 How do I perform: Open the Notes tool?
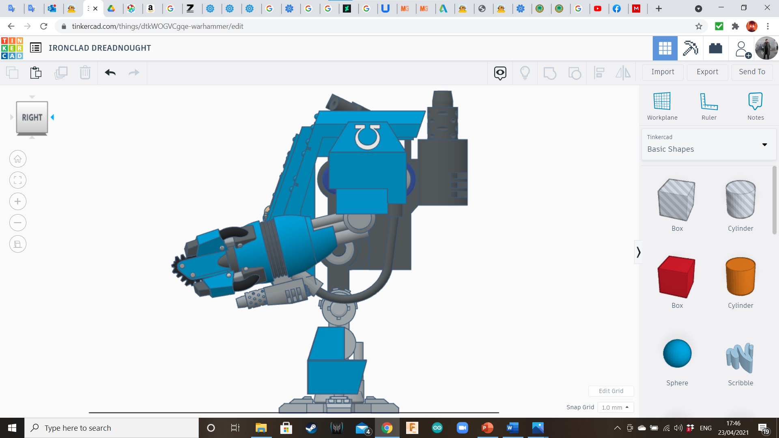(755, 105)
